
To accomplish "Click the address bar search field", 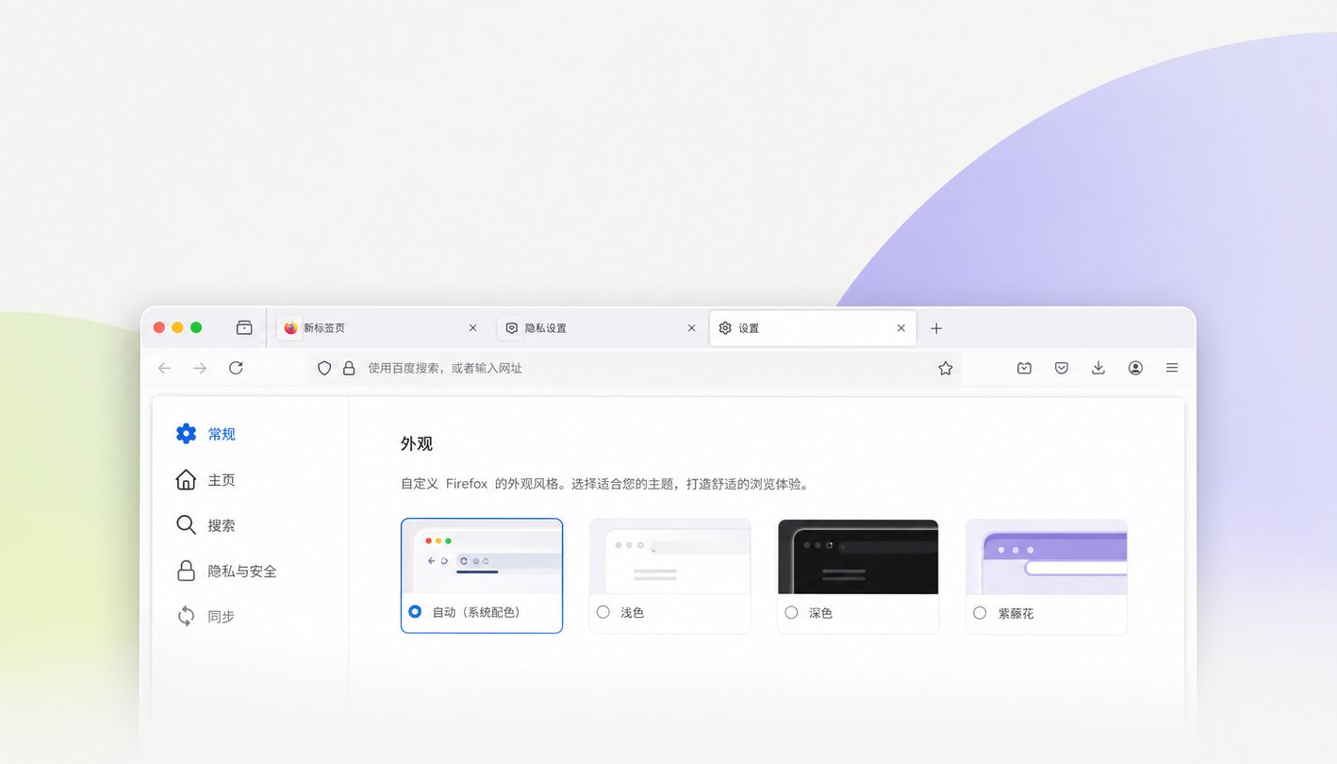I will (x=635, y=368).
